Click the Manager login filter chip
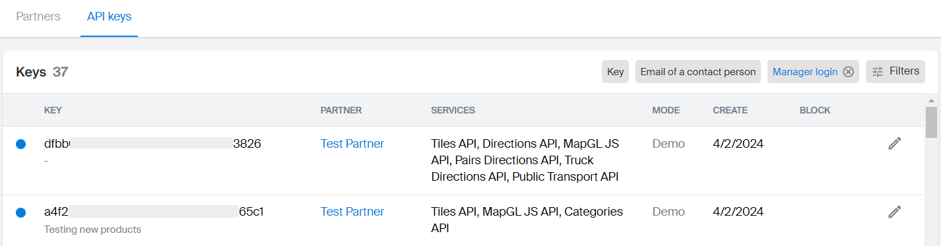The width and height of the screenshot is (941, 246). 805,72
